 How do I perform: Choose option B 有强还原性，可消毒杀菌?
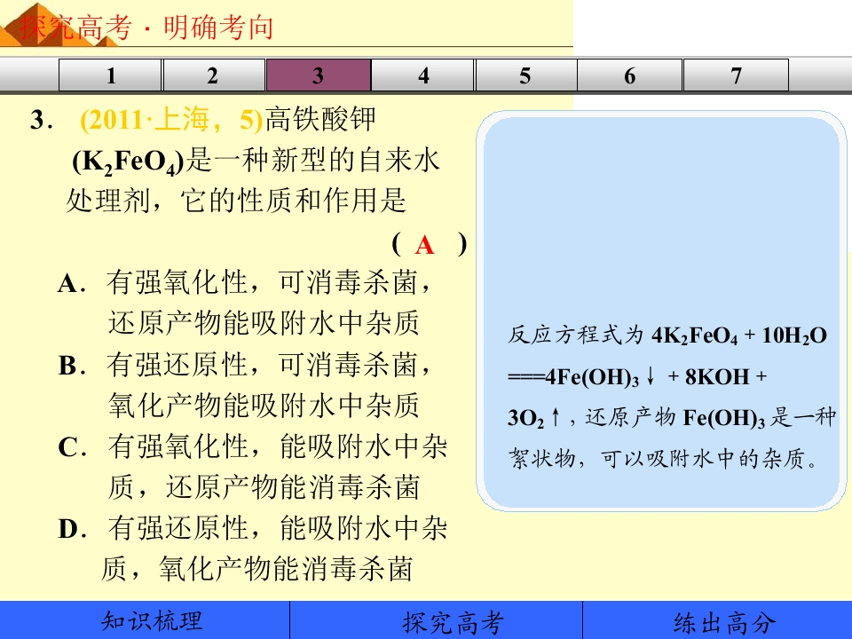(245, 384)
